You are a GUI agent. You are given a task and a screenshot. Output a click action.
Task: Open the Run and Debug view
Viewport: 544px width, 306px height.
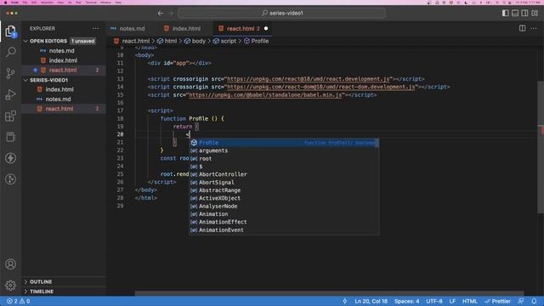click(x=10, y=94)
